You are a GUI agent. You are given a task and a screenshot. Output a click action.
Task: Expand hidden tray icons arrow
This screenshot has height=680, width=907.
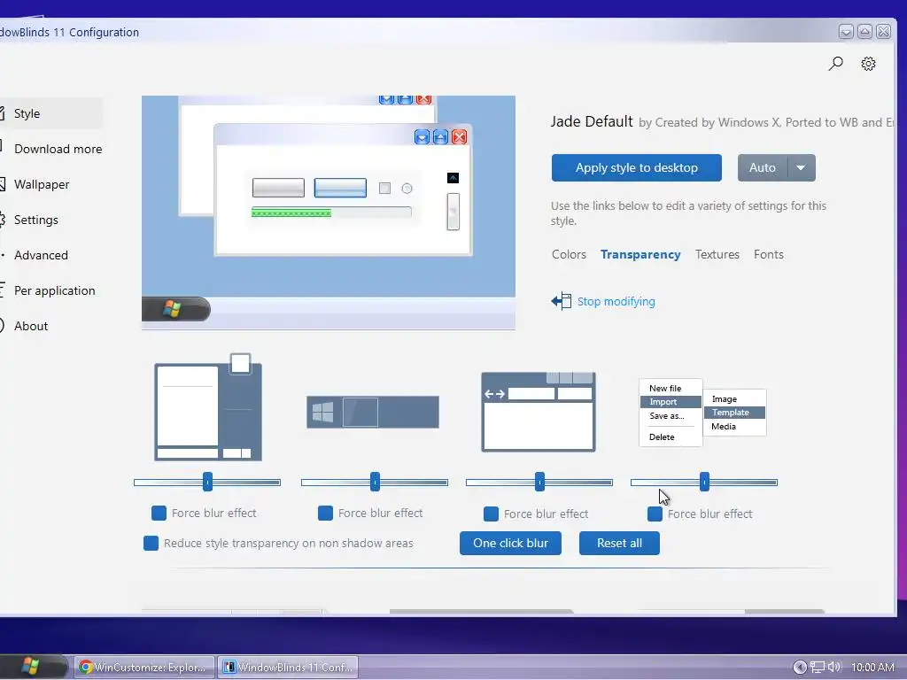tap(800, 668)
